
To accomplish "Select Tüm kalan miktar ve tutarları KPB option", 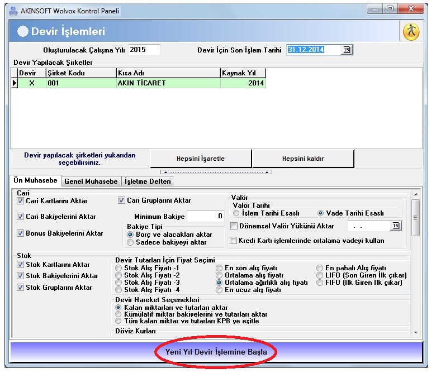I will click(x=119, y=321).
